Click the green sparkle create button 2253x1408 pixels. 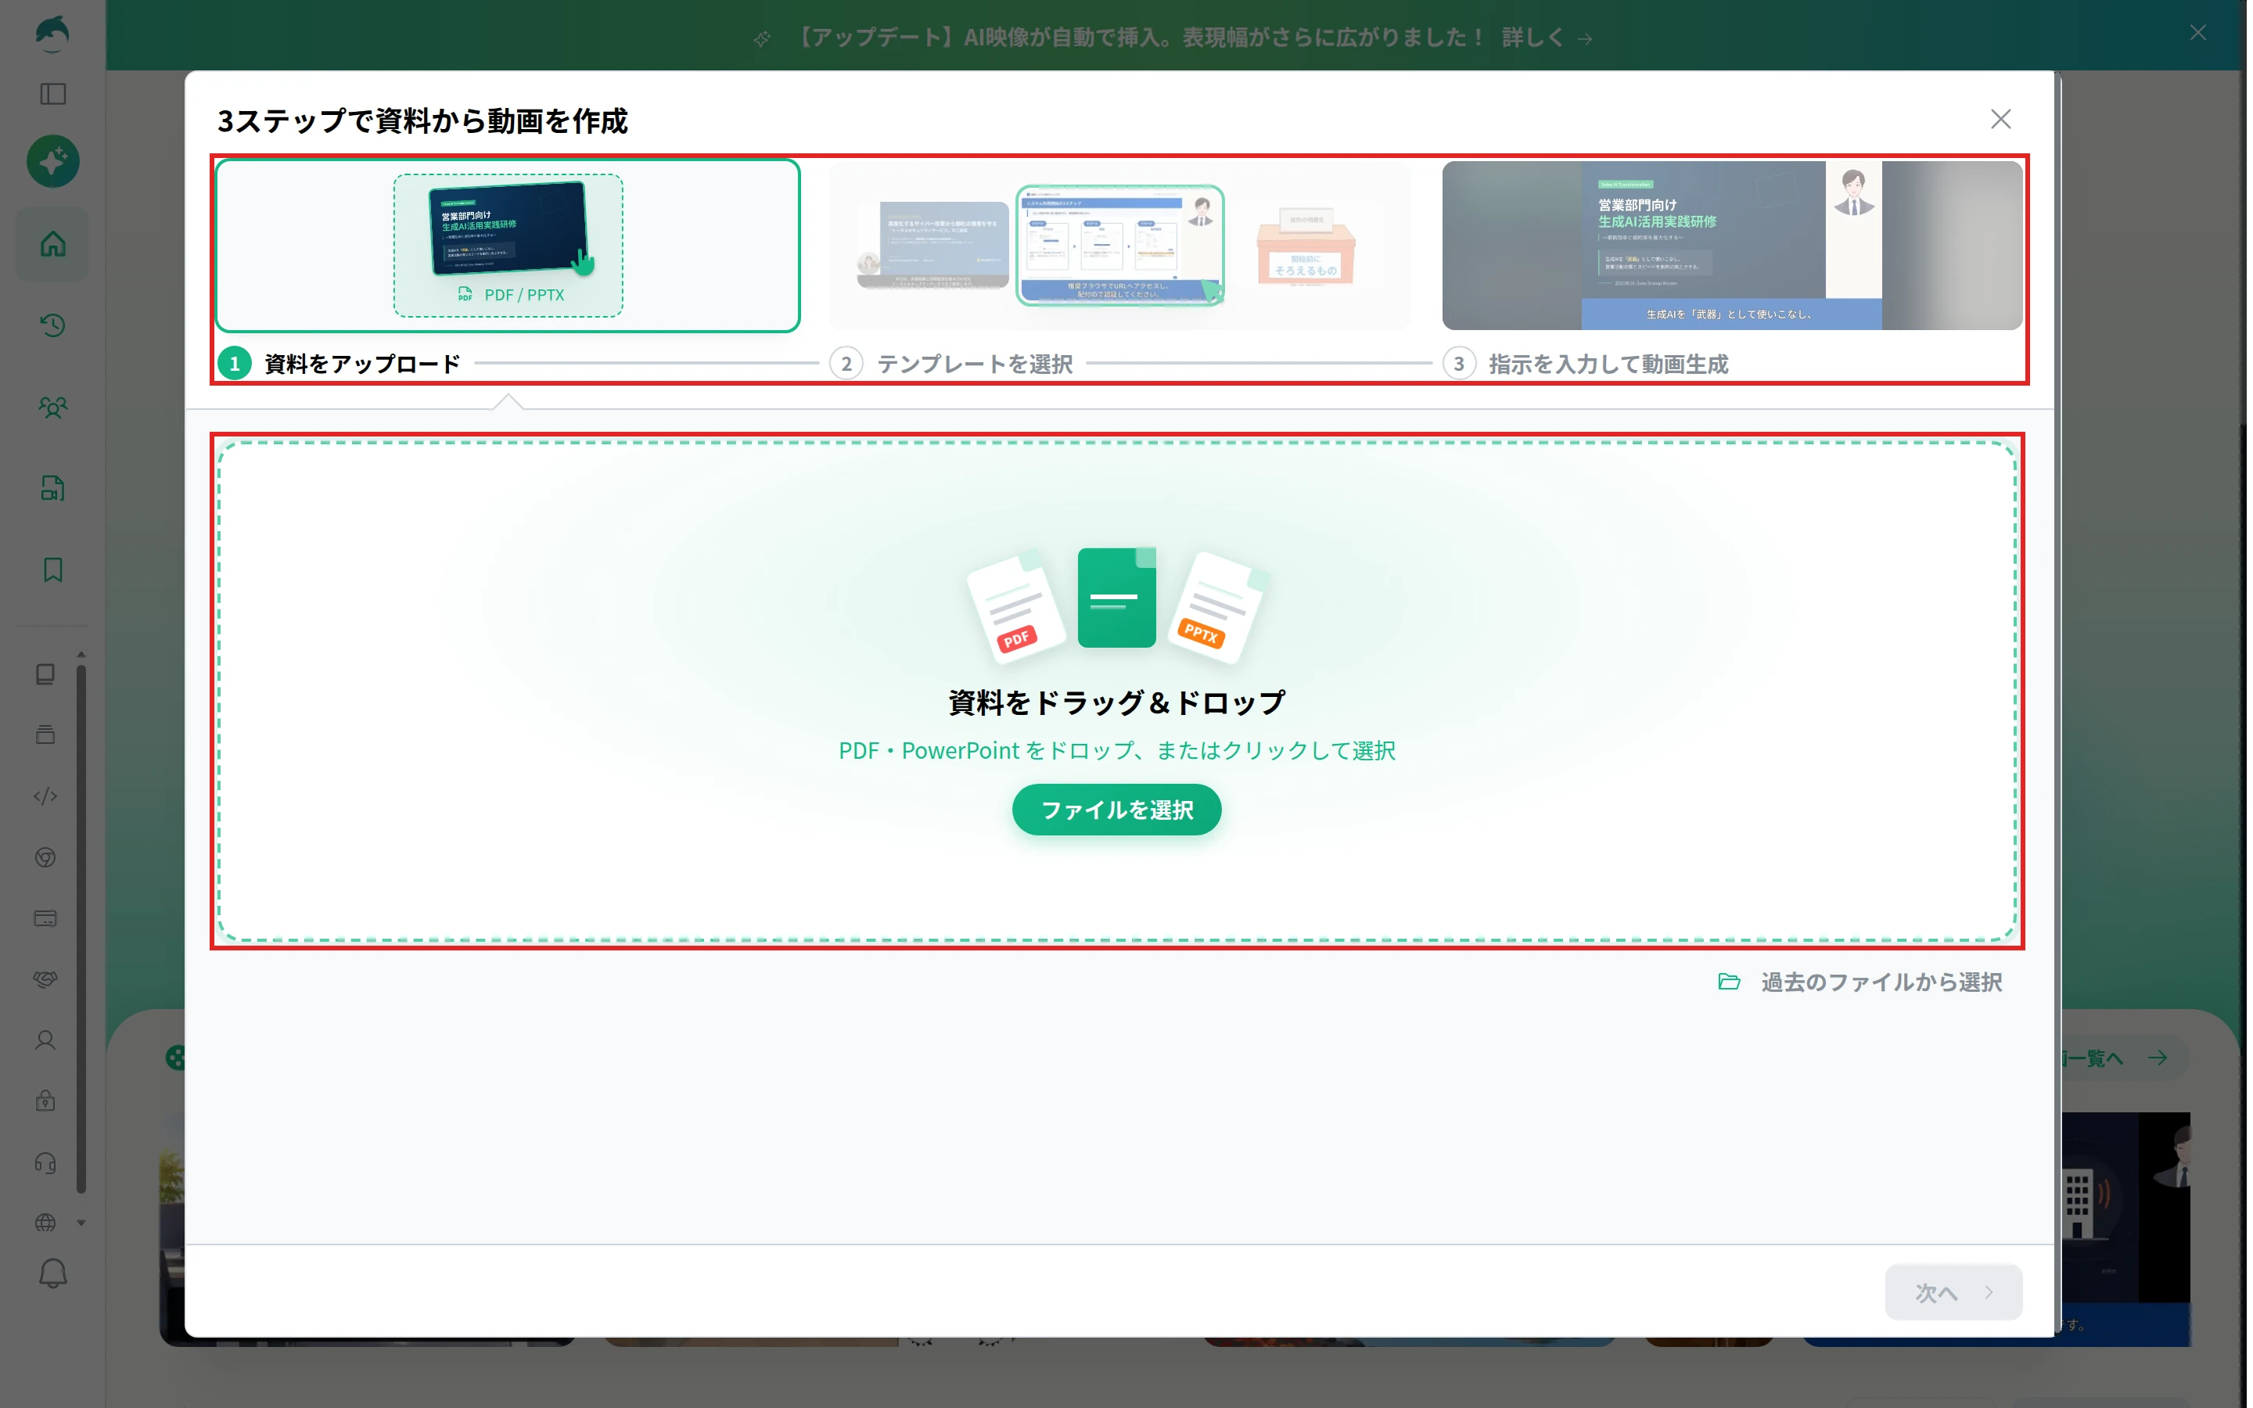[53, 161]
